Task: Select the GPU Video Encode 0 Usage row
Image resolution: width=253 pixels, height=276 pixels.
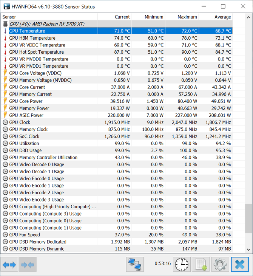Action: coord(117,178)
